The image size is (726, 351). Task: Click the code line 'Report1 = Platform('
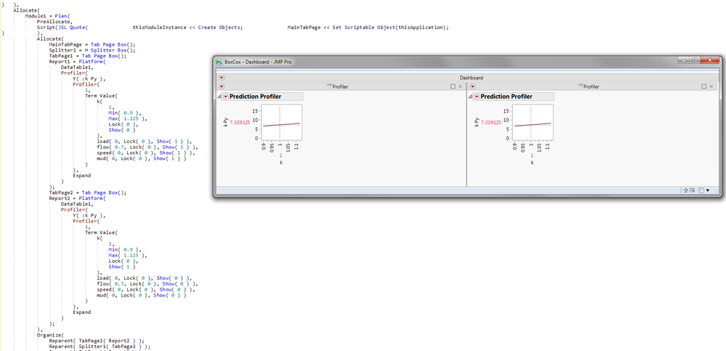click(77, 62)
